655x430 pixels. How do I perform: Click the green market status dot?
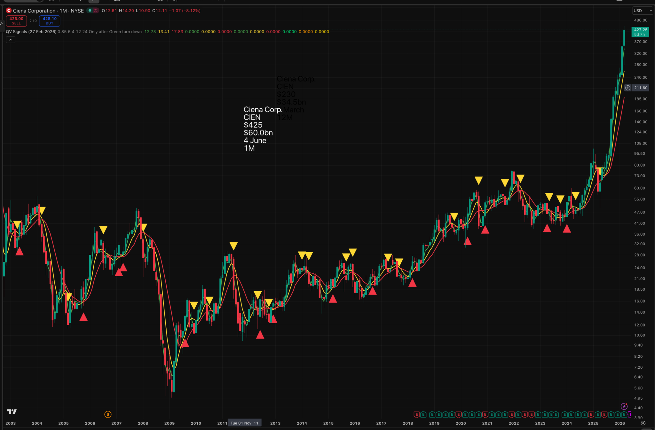coord(90,11)
